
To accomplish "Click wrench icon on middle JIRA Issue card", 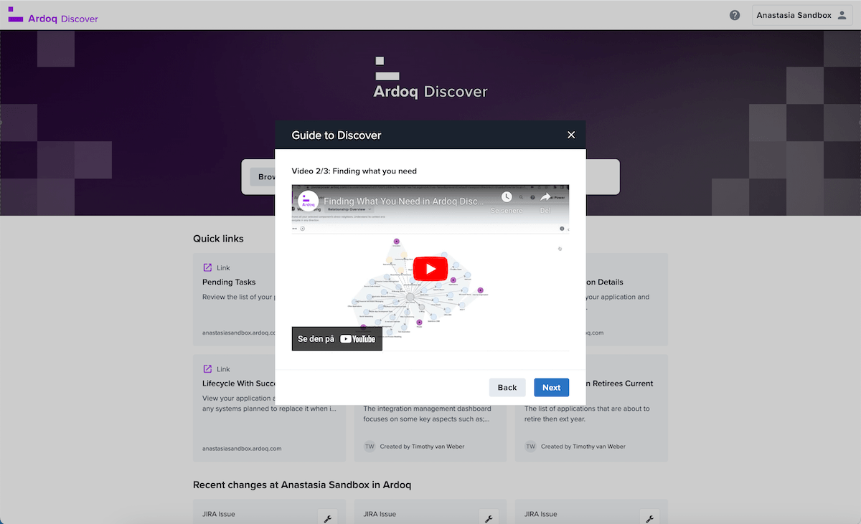I will [x=488, y=519].
